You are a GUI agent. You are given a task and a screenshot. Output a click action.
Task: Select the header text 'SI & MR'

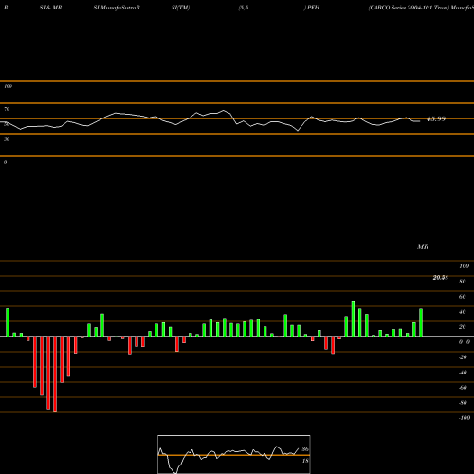tap(50, 8)
